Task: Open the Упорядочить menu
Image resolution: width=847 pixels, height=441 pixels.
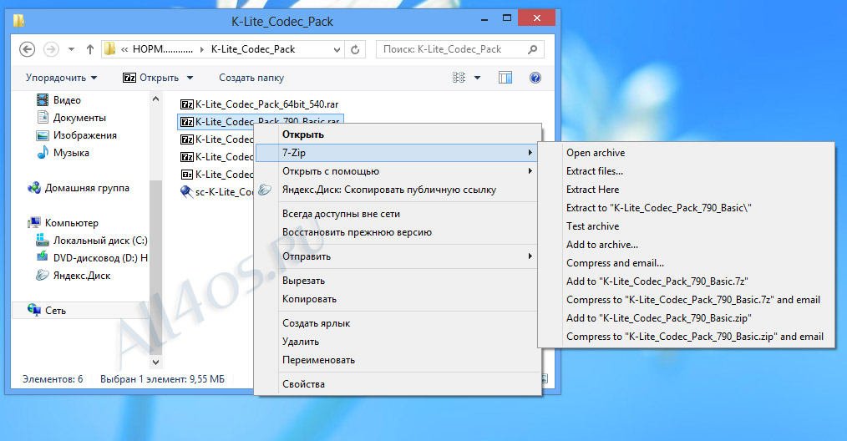Action: coord(61,78)
